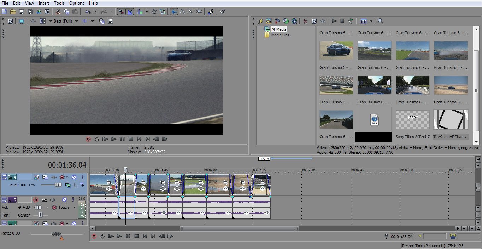Click Play in the video preview transport

point(114,139)
